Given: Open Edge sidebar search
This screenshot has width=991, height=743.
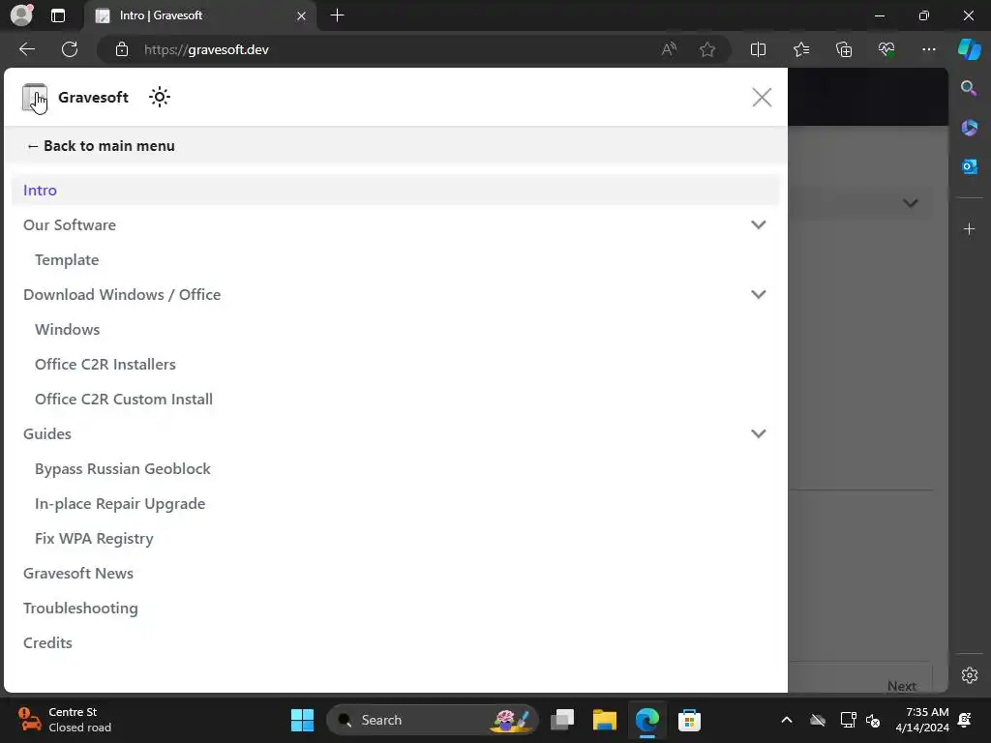Looking at the screenshot, I should point(969,88).
